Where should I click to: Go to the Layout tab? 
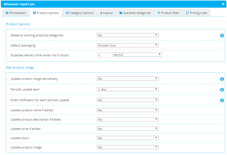[106, 13]
